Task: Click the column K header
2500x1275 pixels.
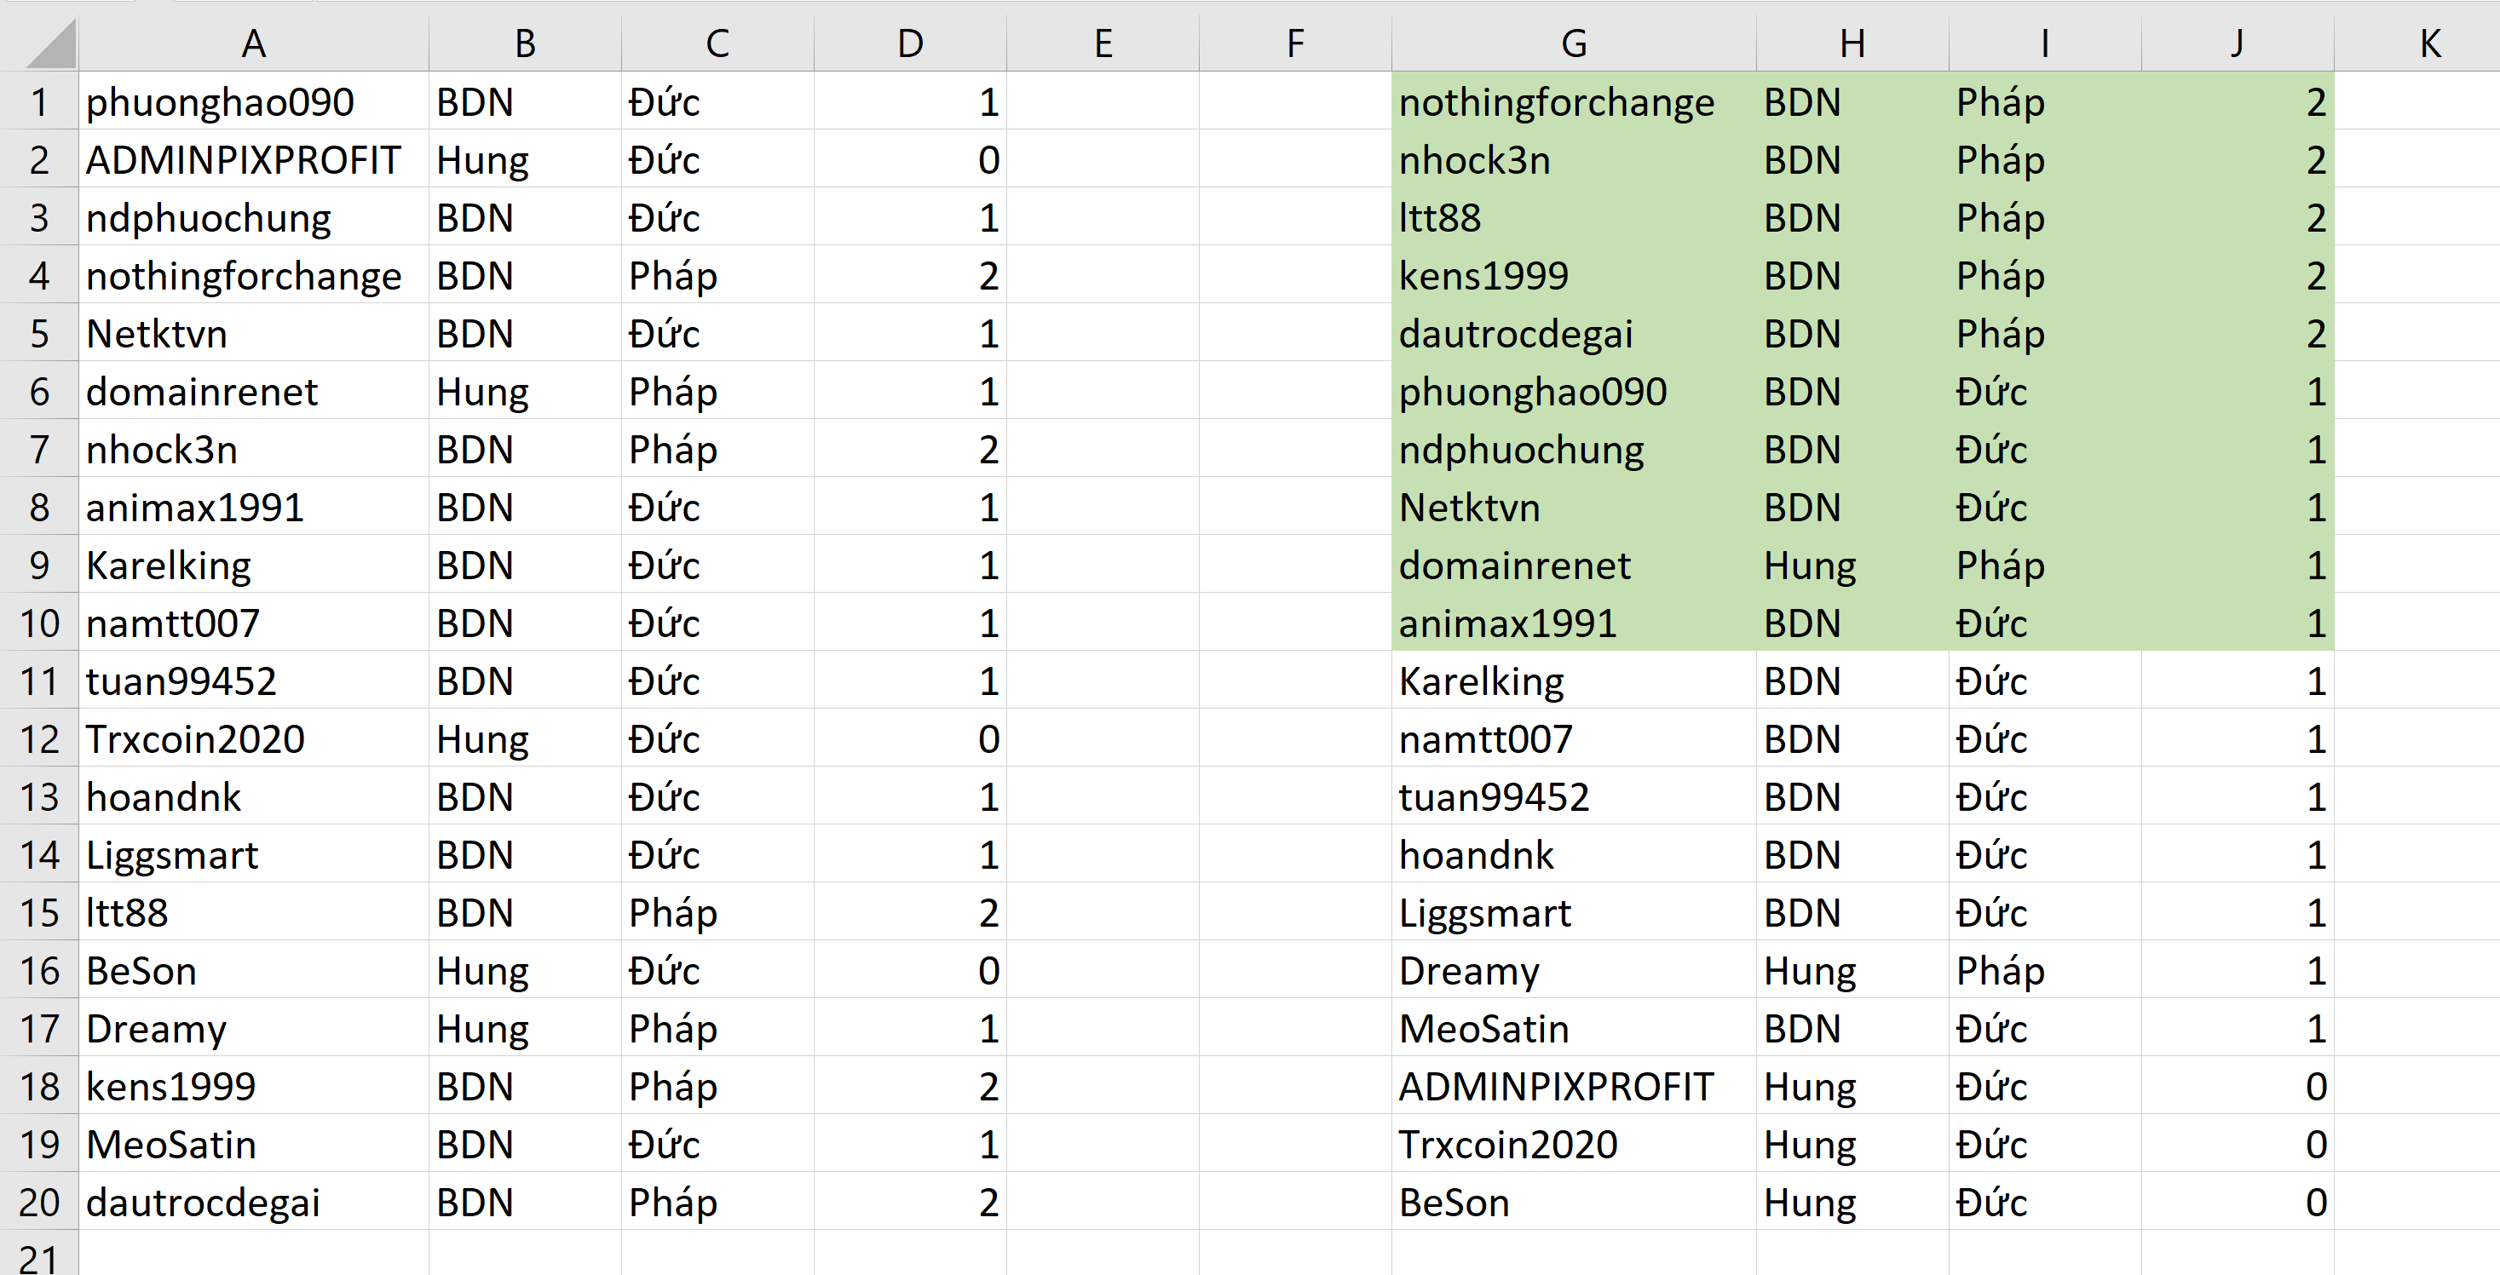Action: click(2429, 43)
